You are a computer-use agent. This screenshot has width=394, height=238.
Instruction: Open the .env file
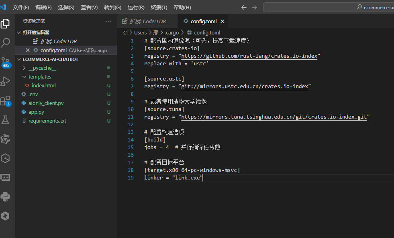(x=33, y=94)
